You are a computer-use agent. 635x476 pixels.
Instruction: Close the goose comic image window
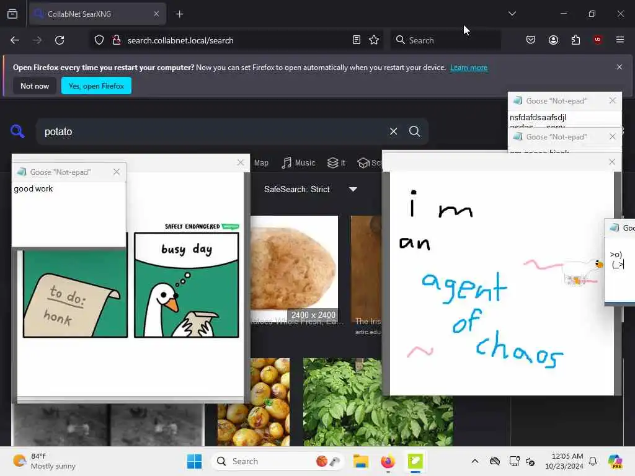(241, 162)
